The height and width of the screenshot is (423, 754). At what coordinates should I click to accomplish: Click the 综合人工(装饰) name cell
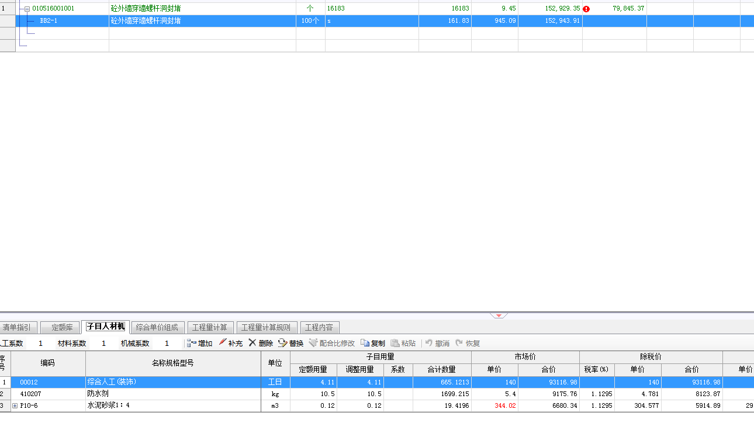click(x=173, y=382)
